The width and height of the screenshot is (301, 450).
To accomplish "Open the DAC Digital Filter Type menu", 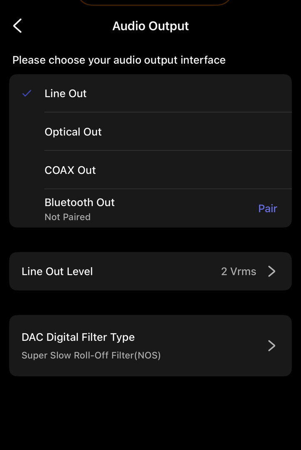I will click(x=78, y=337).
